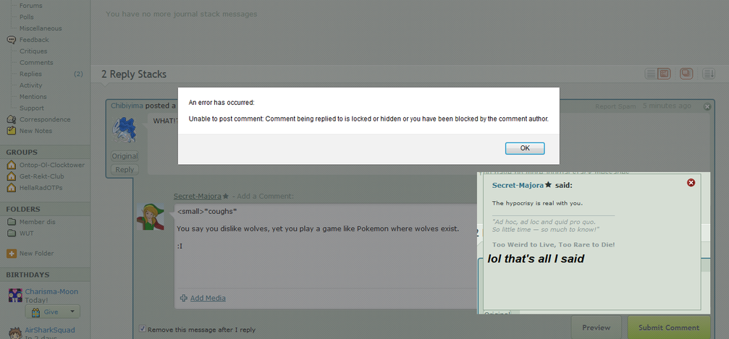The width and height of the screenshot is (729, 339).
Task: Click the stacked messages view icon
Action: click(x=686, y=74)
